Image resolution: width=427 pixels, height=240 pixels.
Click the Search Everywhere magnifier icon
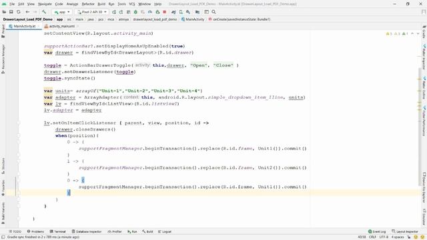point(213,12)
